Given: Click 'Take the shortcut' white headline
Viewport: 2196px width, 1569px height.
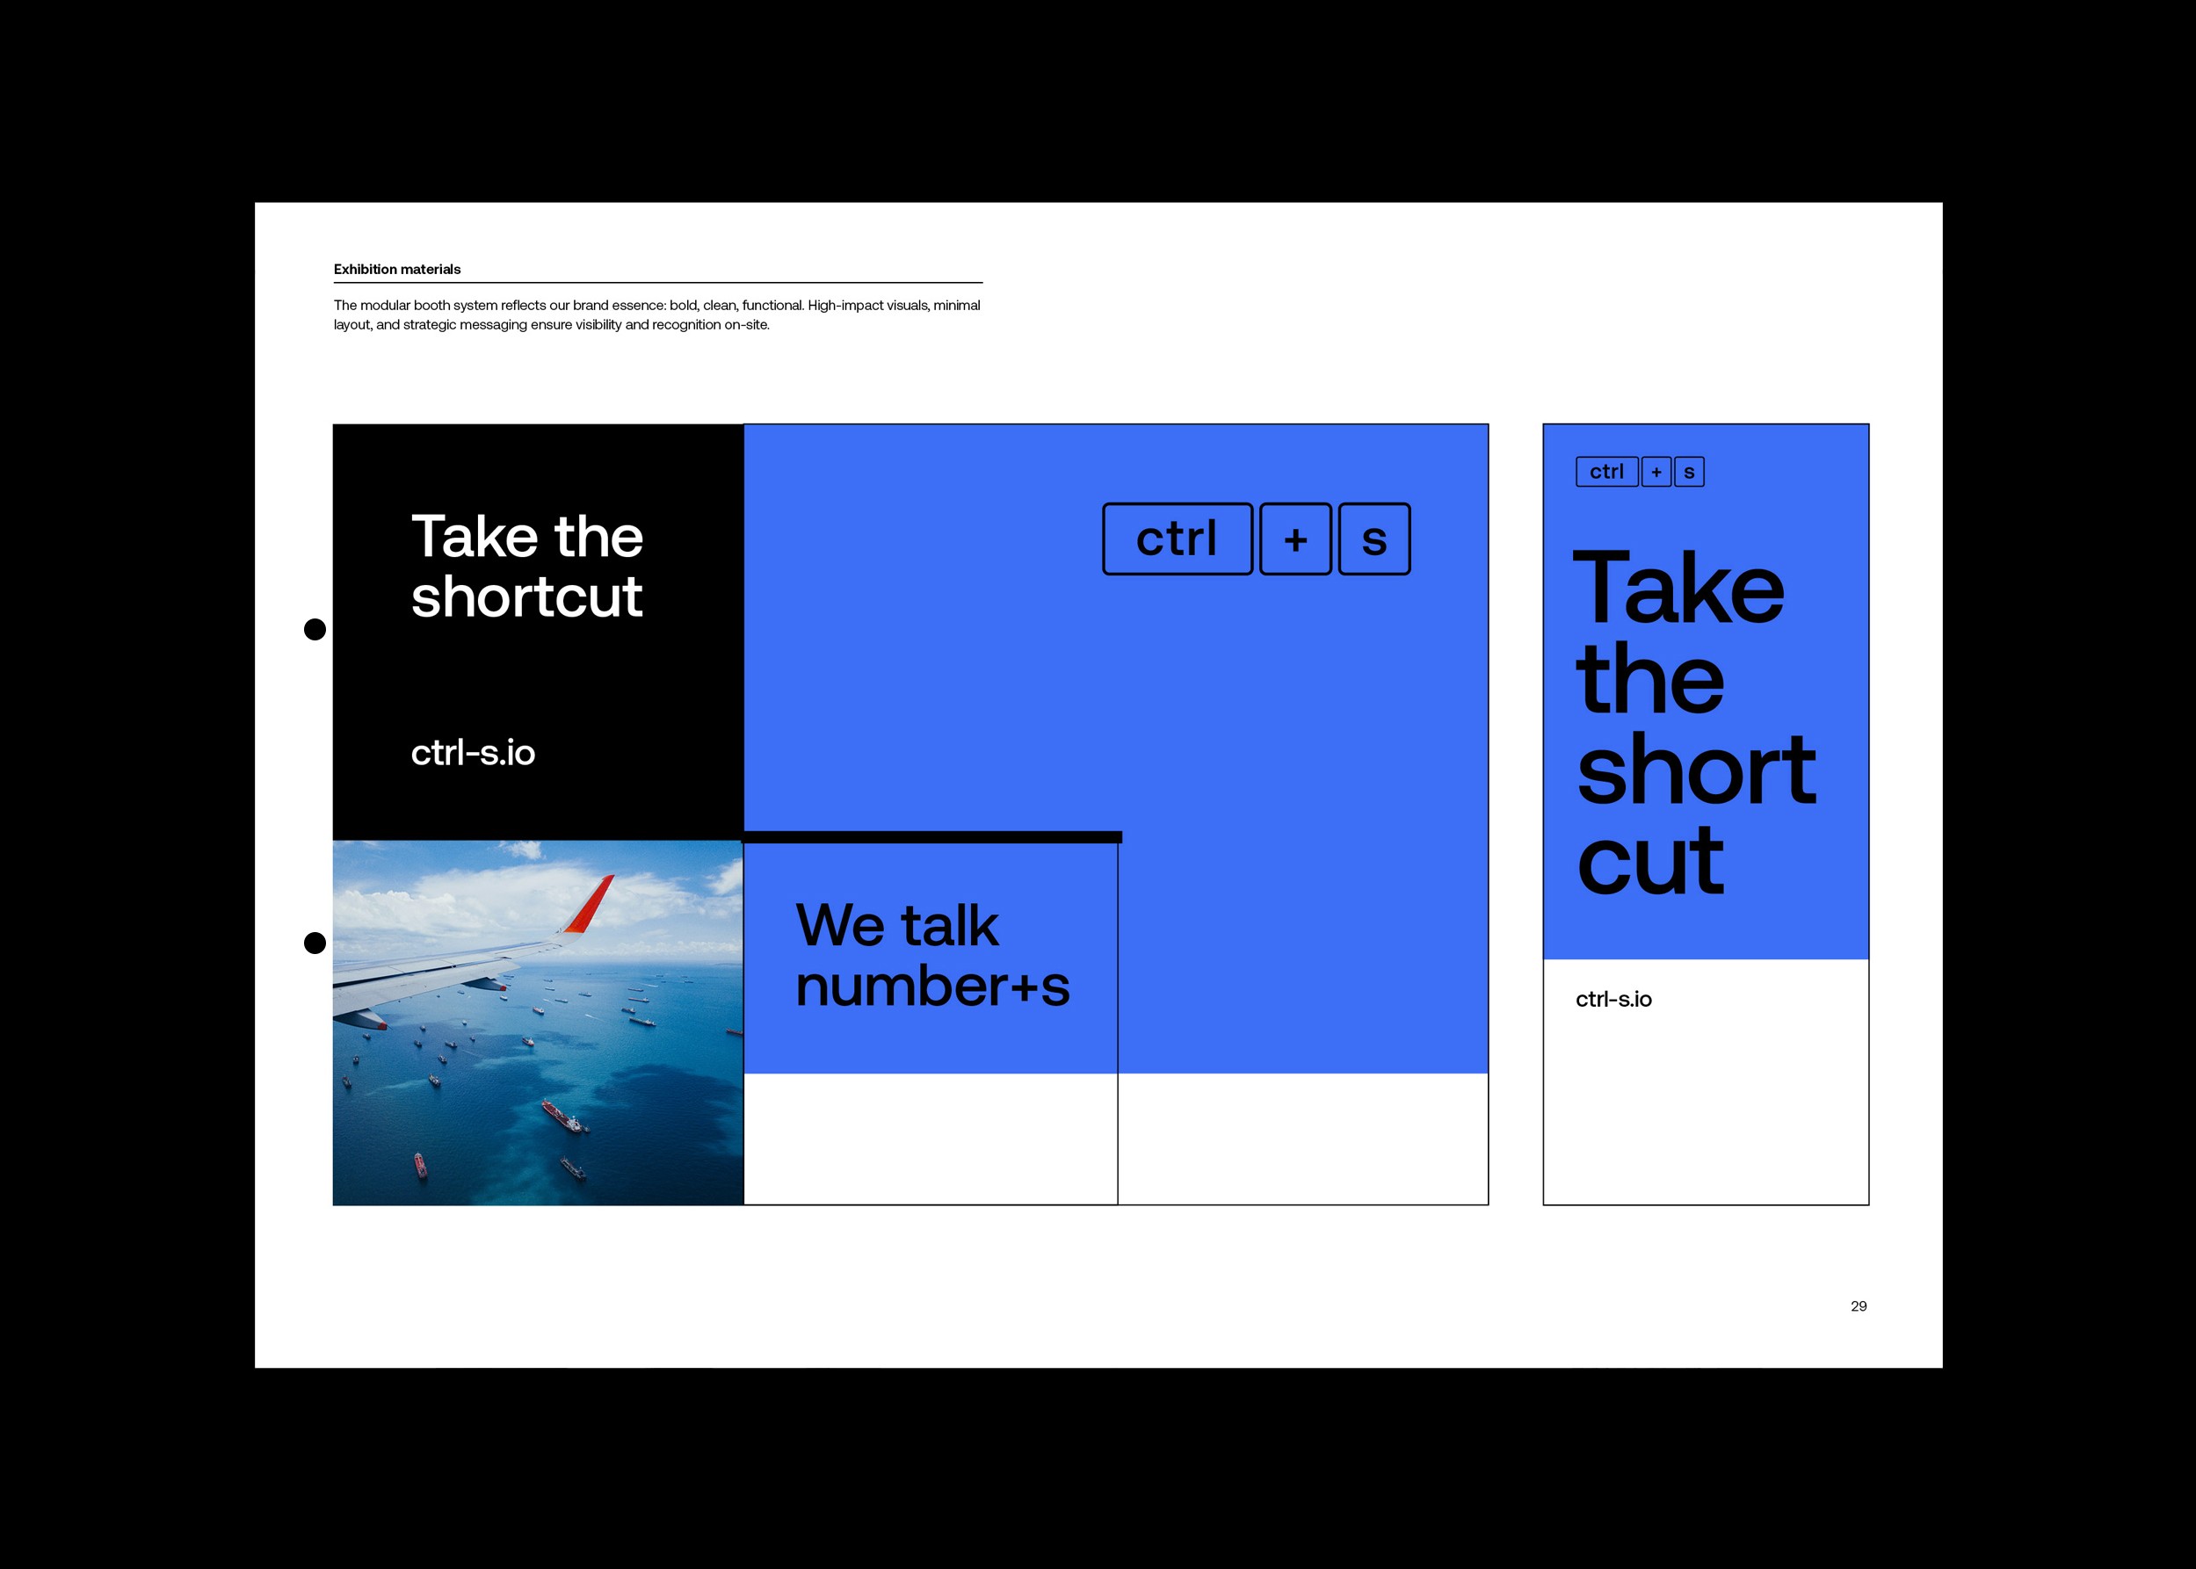Looking at the screenshot, I should [x=526, y=566].
